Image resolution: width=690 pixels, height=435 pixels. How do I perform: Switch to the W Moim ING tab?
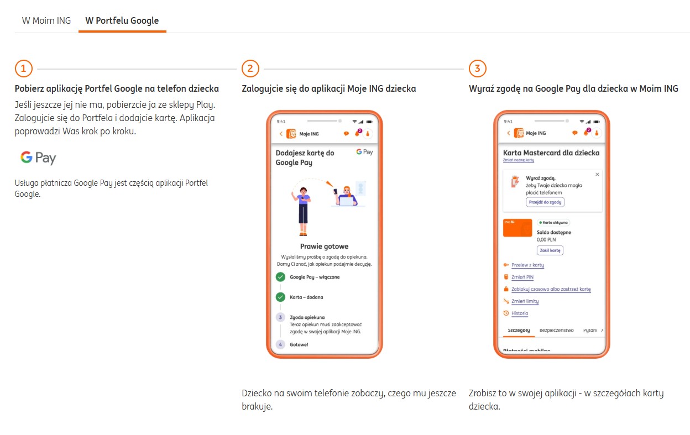pos(46,20)
